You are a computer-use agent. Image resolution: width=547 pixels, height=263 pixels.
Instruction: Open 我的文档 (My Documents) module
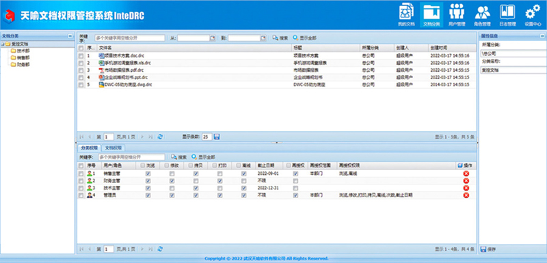(x=406, y=14)
